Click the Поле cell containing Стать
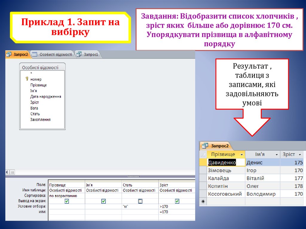Image resolution: width=306 pixels, height=229 pixels. pyautogui.click(x=140, y=185)
